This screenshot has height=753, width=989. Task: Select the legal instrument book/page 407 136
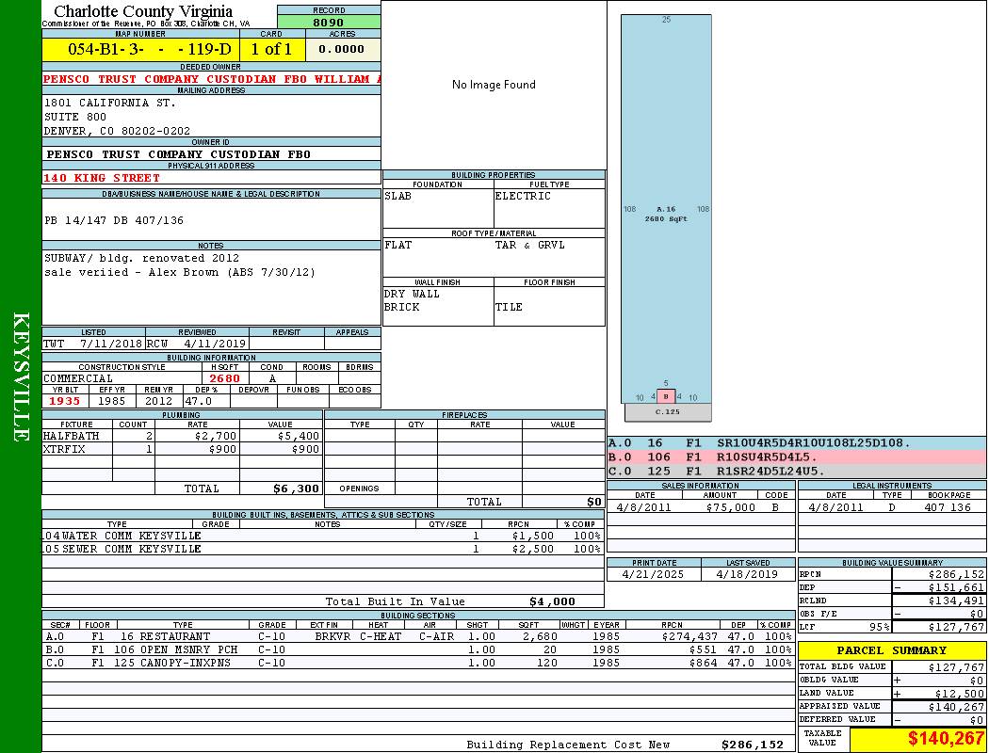tap(947, 507)
